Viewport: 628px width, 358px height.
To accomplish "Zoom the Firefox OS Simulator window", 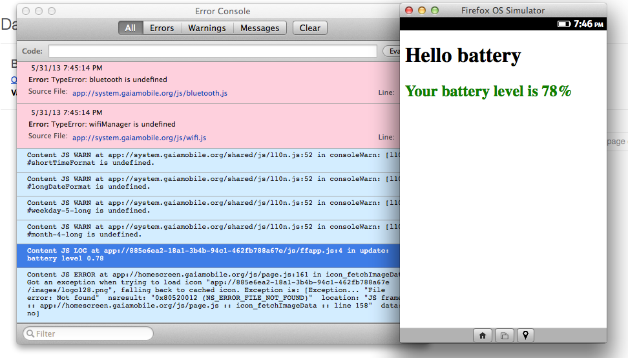I will coord(435,10).
